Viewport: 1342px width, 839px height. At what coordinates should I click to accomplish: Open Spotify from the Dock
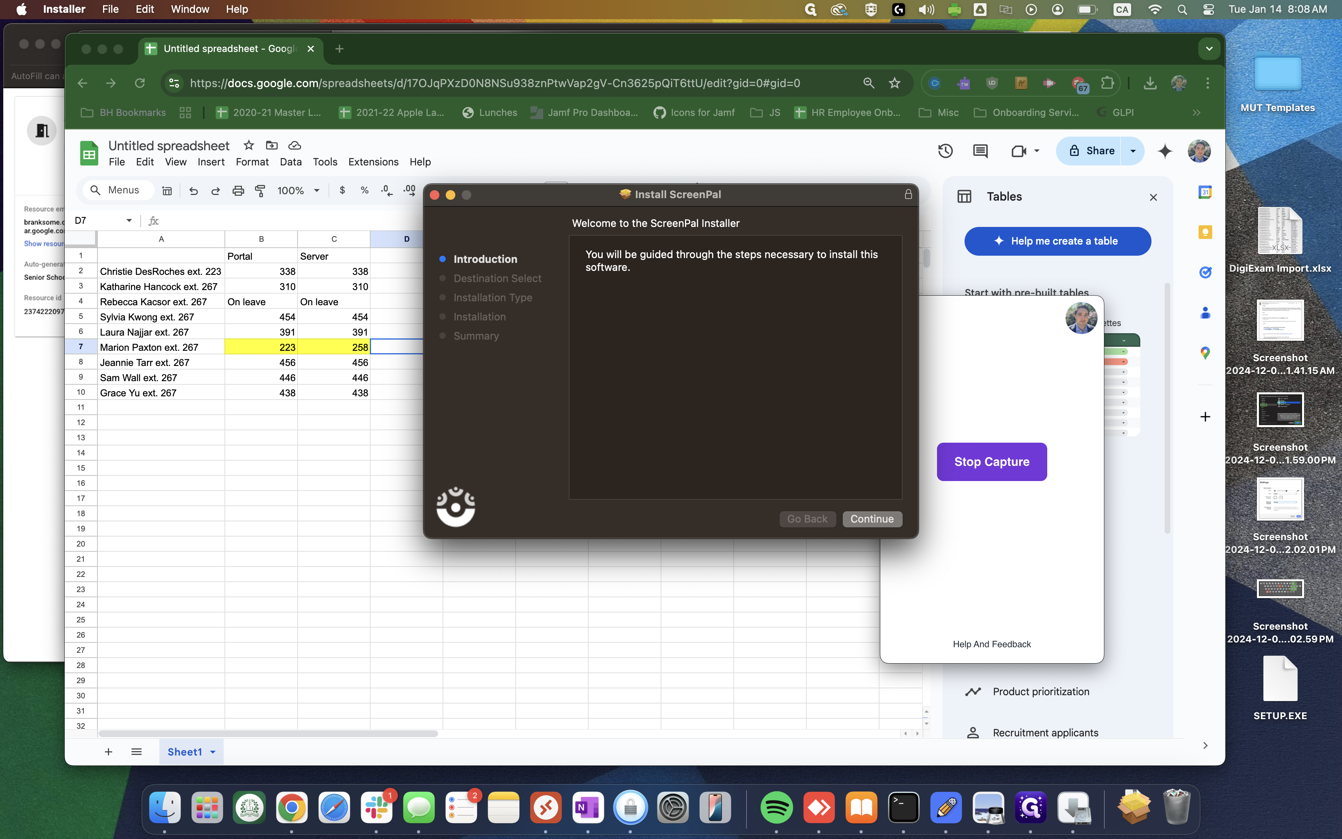click(x=776, y=807)
